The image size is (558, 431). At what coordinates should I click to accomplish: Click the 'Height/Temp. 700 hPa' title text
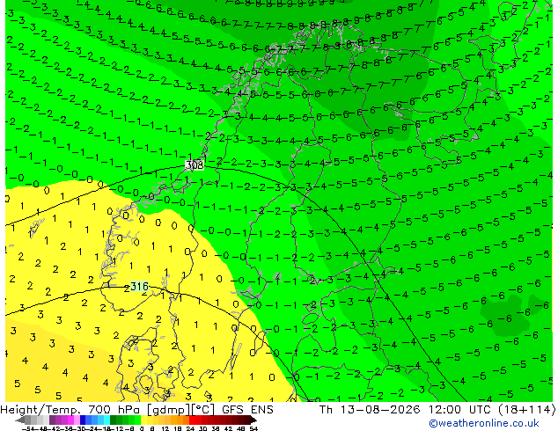coord(72,410)
